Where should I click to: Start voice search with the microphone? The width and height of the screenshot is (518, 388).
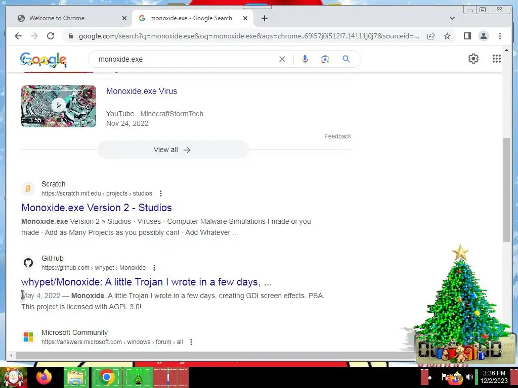point(305,59)
